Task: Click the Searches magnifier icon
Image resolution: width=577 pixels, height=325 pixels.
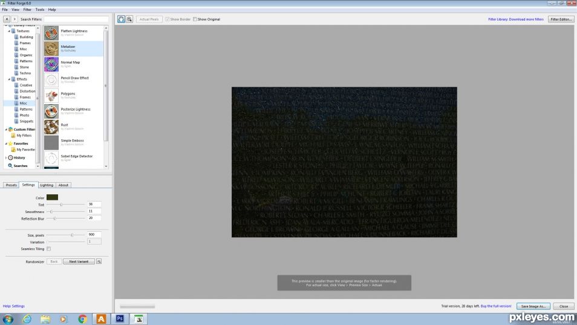Action: [x=10, y=166]
